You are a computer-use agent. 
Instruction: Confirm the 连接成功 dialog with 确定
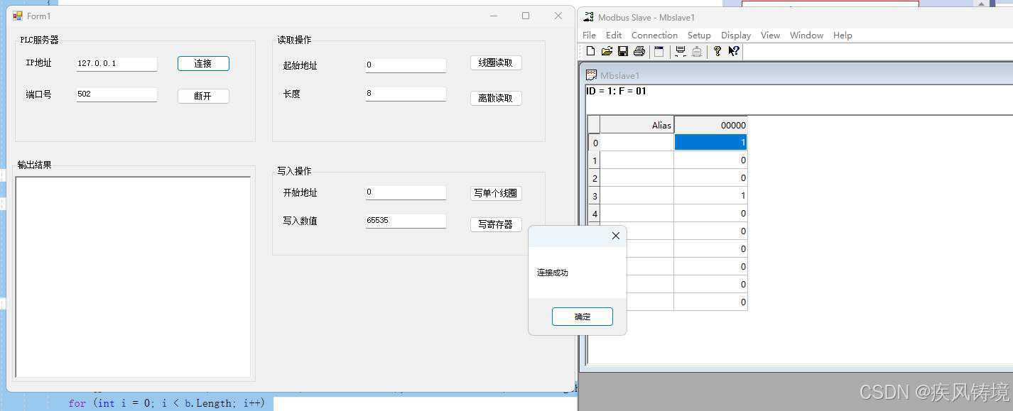[583, 317]
